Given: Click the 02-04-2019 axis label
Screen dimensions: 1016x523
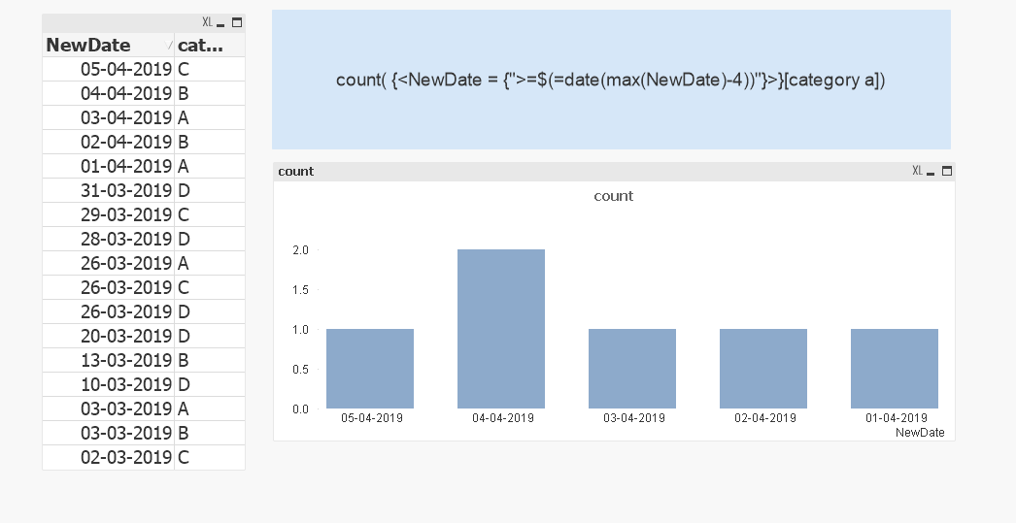Looking at the screenshot, I should pos(765,418).
